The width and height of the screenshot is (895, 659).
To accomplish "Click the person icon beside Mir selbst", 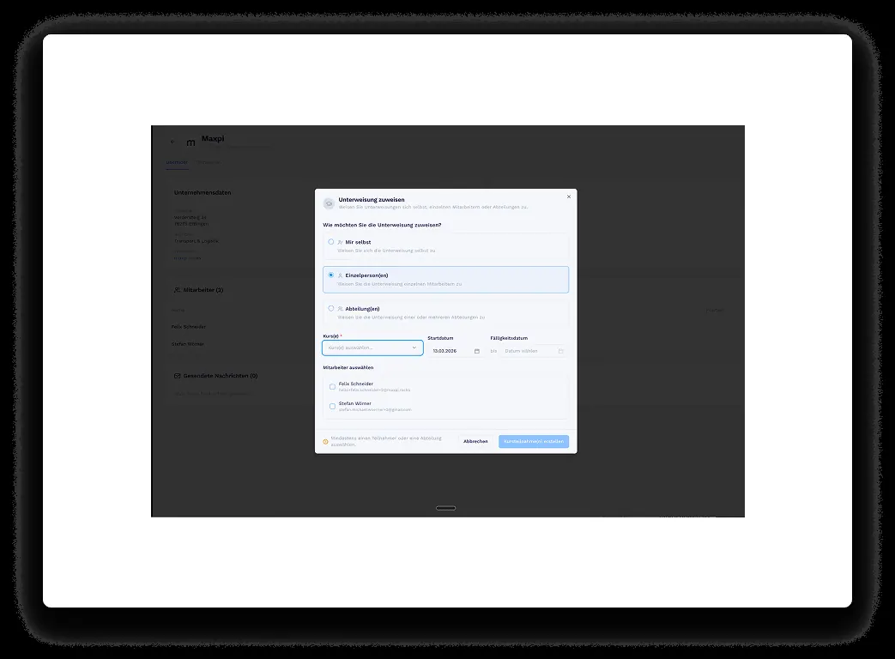I will [x=340, y=243].
